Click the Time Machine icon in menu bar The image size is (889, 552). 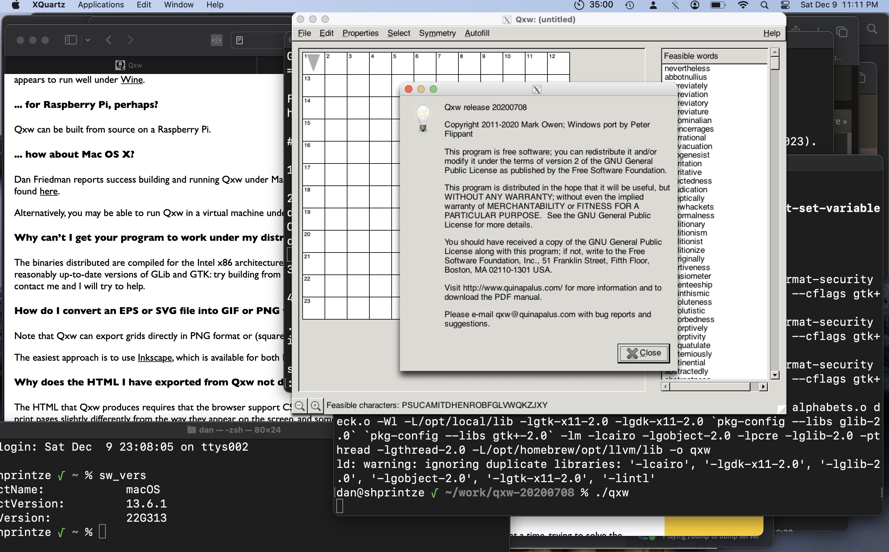click(x=629, y=5)
